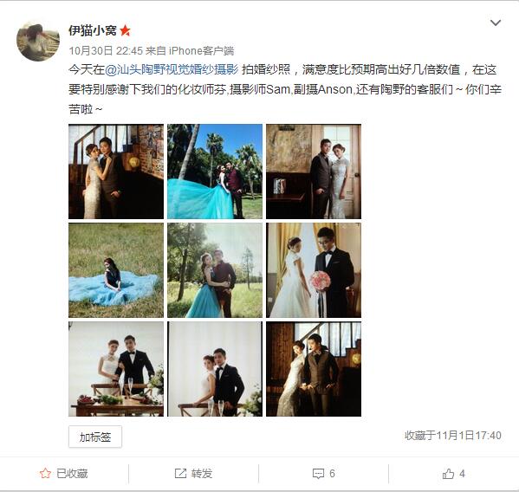Click 转发 to repost
The width and height of the screenshot is (519, 492).
(202, 474)
